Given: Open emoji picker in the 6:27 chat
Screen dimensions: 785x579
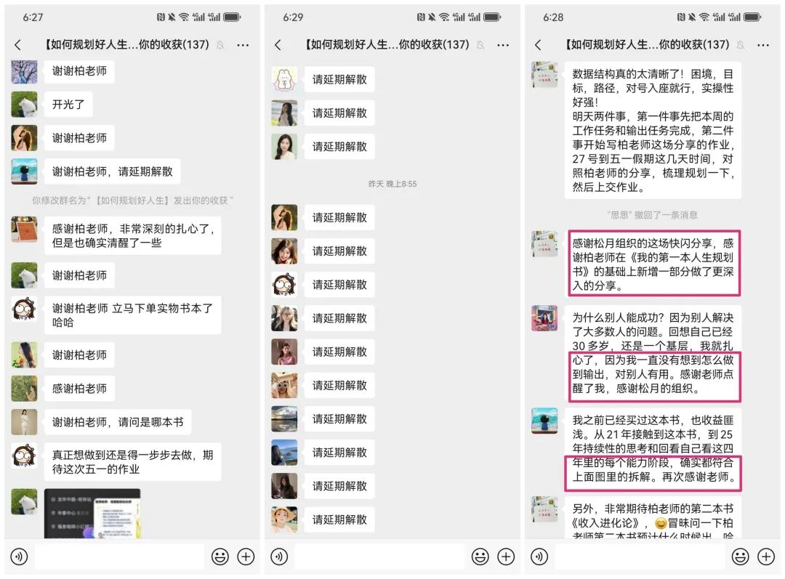Looking at the screenshot, I should [220, 556].
